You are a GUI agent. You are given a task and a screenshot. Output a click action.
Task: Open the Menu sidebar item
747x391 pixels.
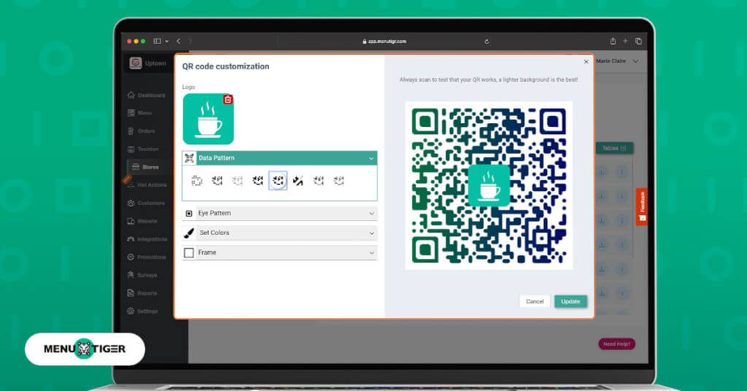click(x=139, y=113)
